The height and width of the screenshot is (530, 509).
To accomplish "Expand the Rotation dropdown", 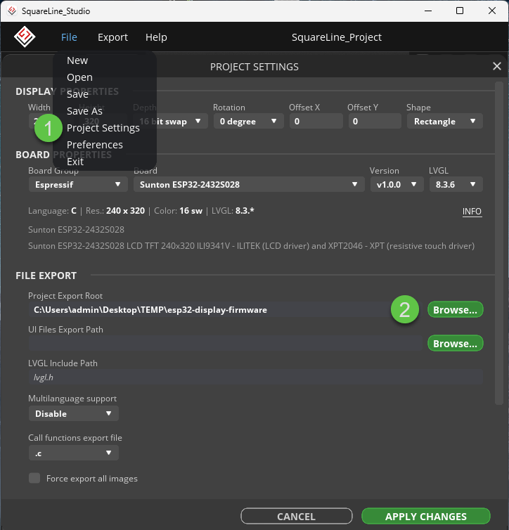I will click(x=248, y=121).
